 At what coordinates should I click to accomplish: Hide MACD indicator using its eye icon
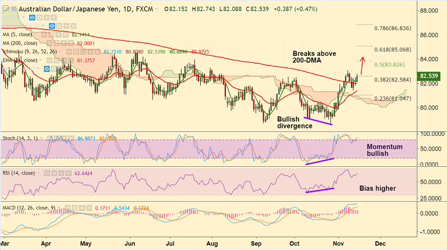68,208
